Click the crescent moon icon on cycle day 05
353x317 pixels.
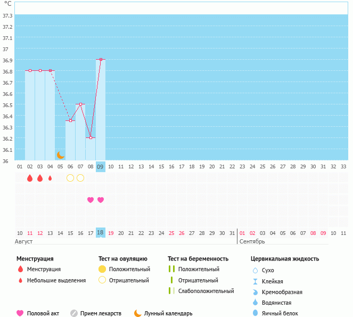point(61,155)
